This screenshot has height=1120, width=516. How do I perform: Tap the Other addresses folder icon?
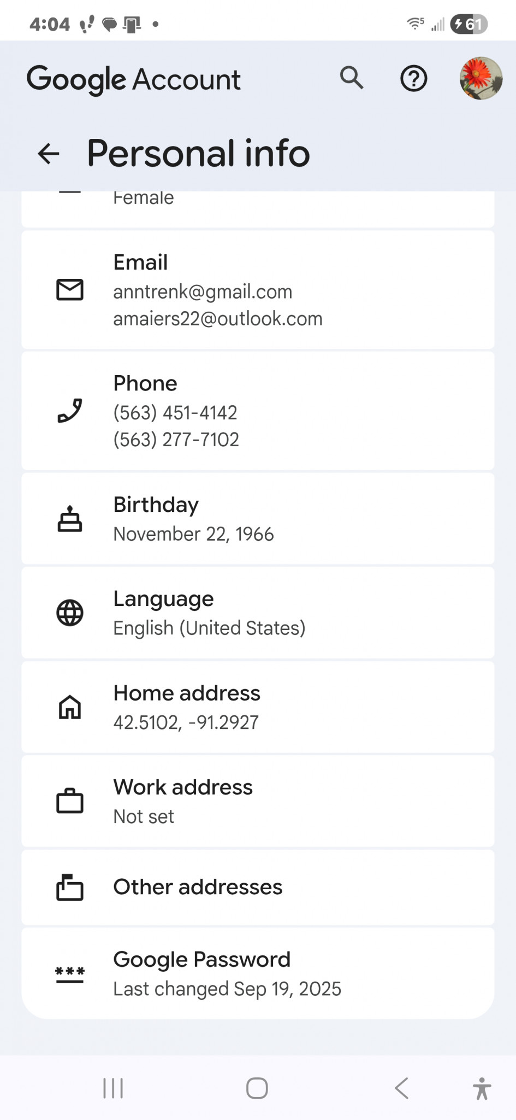[70, 887]
